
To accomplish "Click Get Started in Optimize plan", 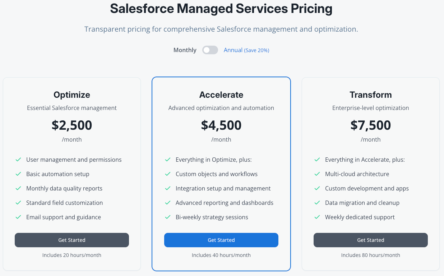I will point(72,240).
